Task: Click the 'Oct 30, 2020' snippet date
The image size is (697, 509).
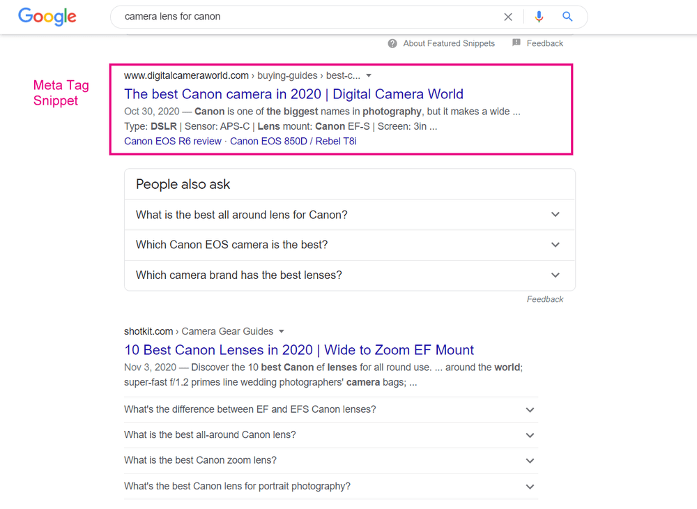Action: [151, 112]
